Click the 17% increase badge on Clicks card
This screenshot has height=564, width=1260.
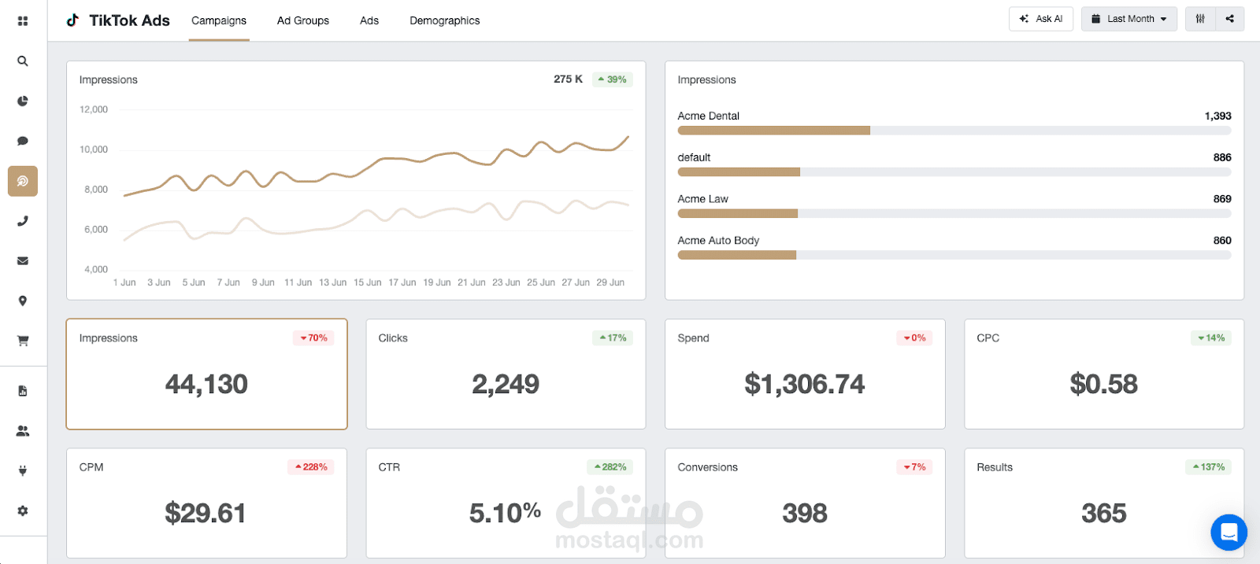[x=613, y=338]
